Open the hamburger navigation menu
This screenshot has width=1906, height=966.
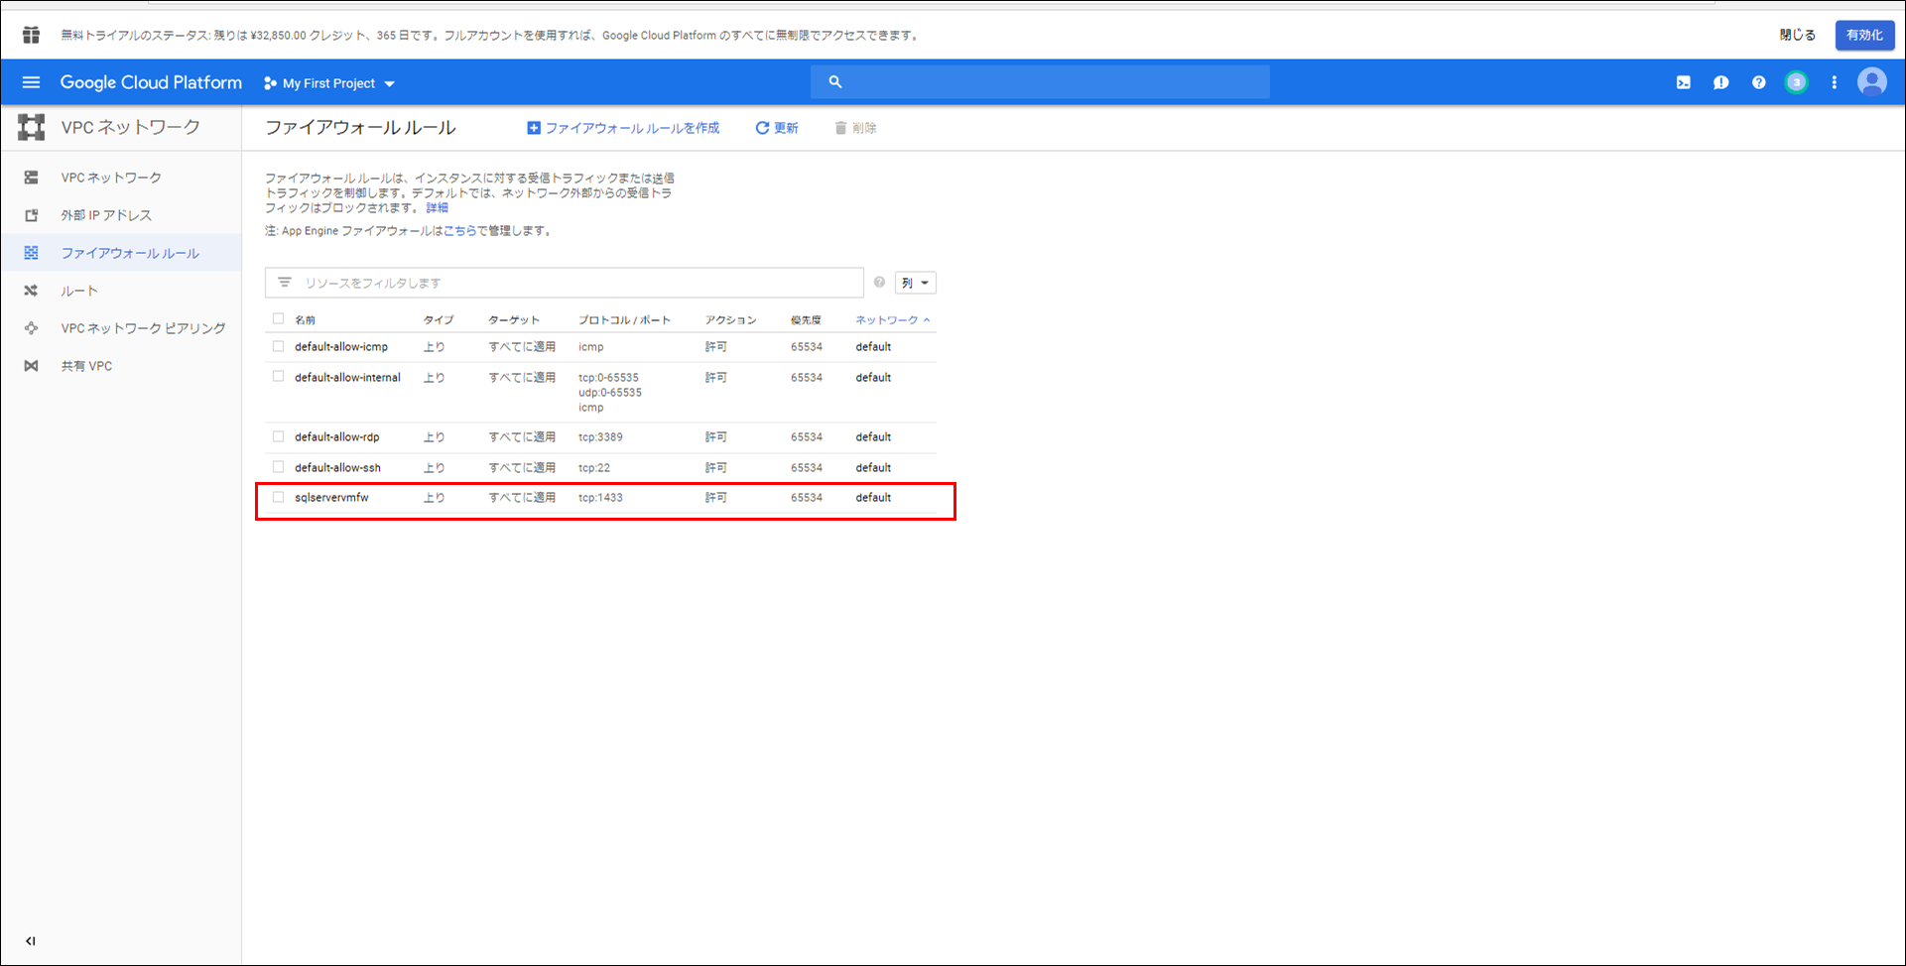click(31, 82)
